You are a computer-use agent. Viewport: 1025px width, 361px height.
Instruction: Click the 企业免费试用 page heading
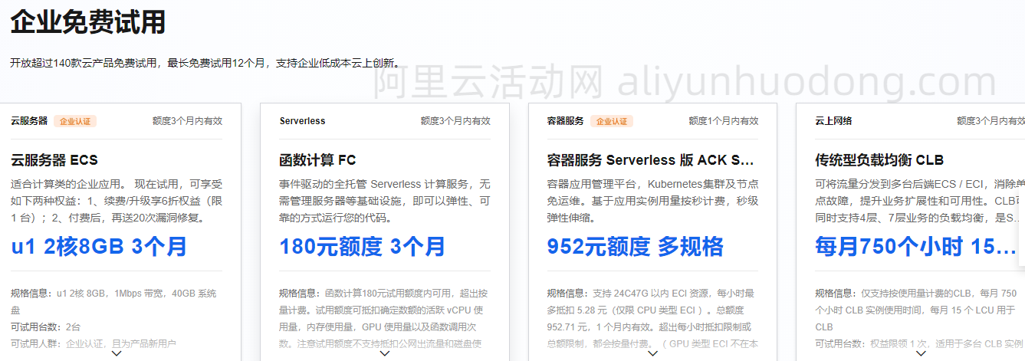[x=87, y=21]
